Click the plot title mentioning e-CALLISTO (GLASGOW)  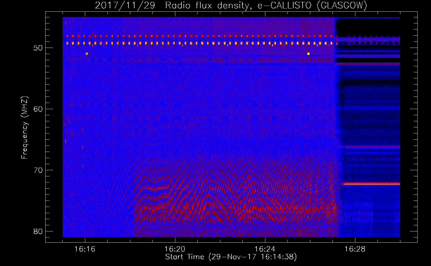(x=231, y=5)
